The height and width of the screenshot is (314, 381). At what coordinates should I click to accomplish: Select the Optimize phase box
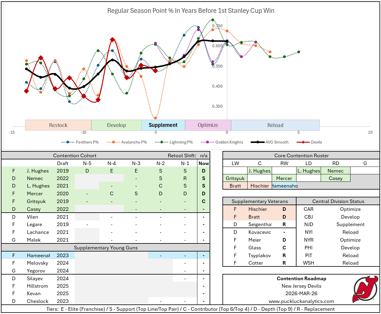(x=208, y=125)
